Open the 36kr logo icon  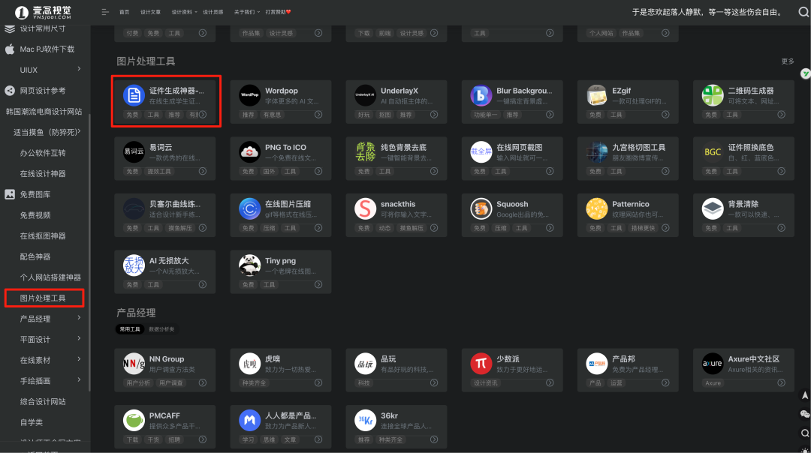365,421
